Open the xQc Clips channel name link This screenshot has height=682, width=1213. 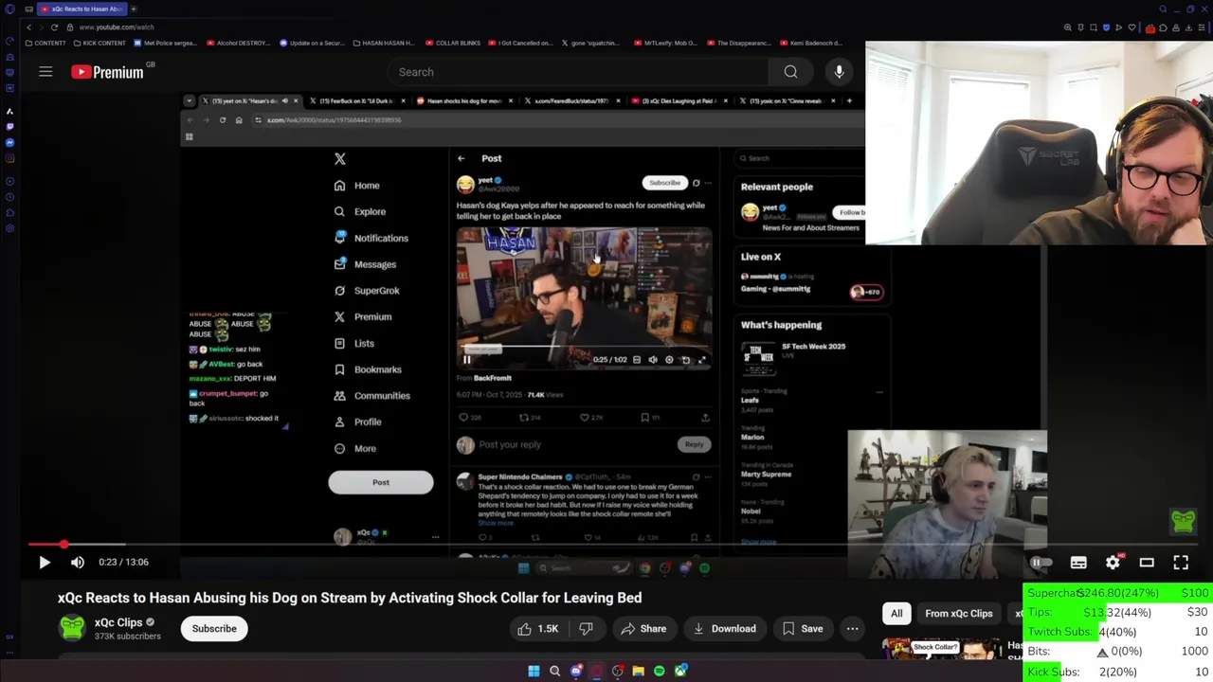(118, 622)
